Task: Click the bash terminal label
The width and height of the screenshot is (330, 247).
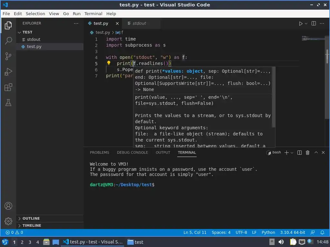Action: point(274,152)
